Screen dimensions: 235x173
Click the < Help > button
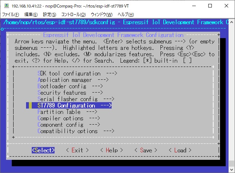coord(112,150)
